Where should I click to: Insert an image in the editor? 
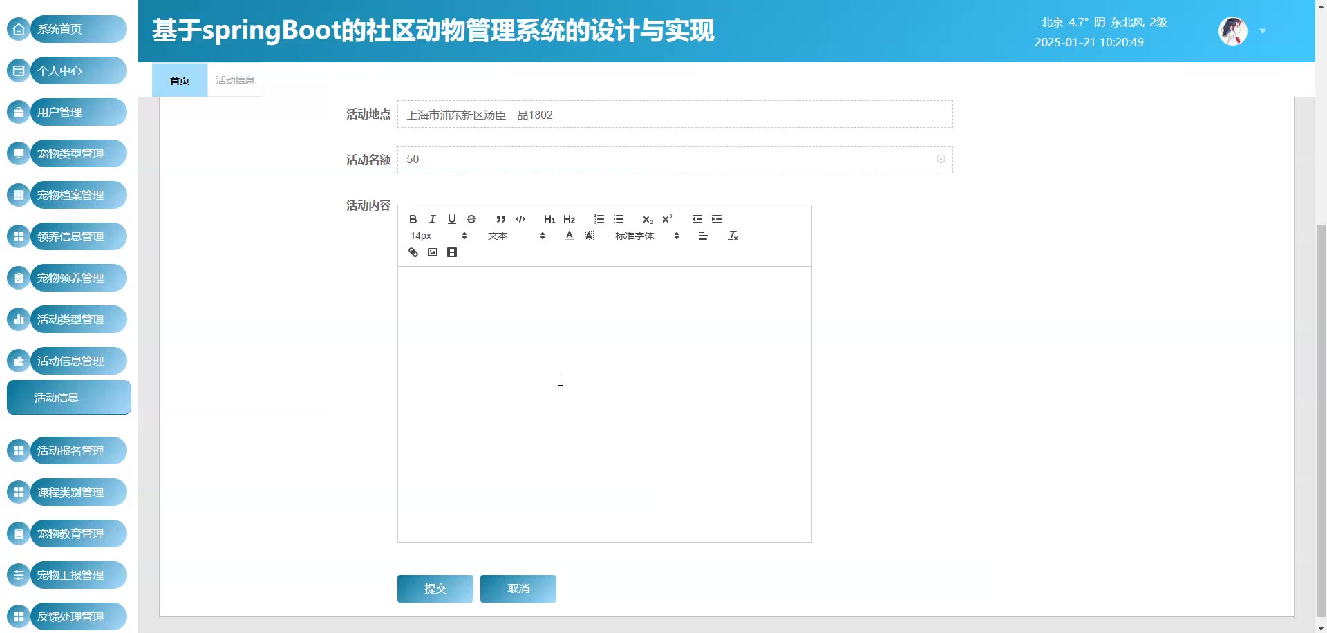point(432,252)
